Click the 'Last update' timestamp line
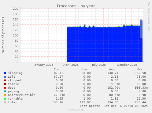Screen dimensions: 152x113 (x=114, y=106)
